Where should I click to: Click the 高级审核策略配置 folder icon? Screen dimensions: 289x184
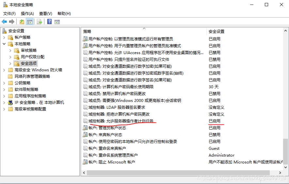click(x=10, y=109)
